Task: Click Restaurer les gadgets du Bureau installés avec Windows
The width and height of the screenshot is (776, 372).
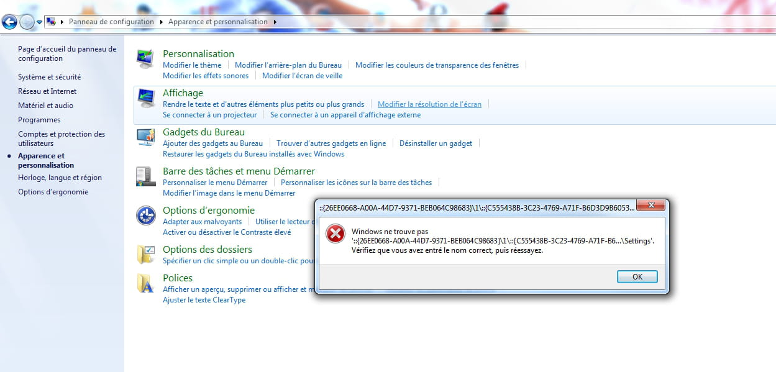Action: (x=253, y=154)
